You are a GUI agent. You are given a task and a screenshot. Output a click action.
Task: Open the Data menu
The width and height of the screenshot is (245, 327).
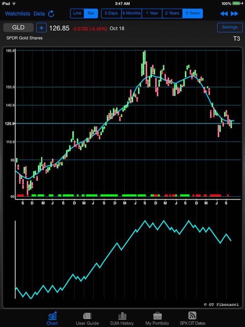pos(39,14)
